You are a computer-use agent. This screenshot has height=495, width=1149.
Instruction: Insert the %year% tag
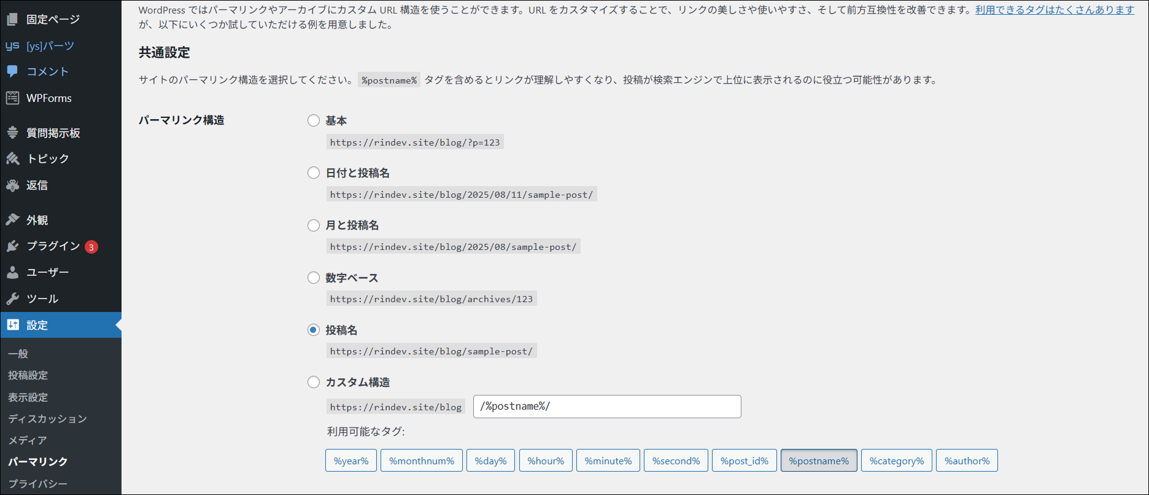coord(351,461)
